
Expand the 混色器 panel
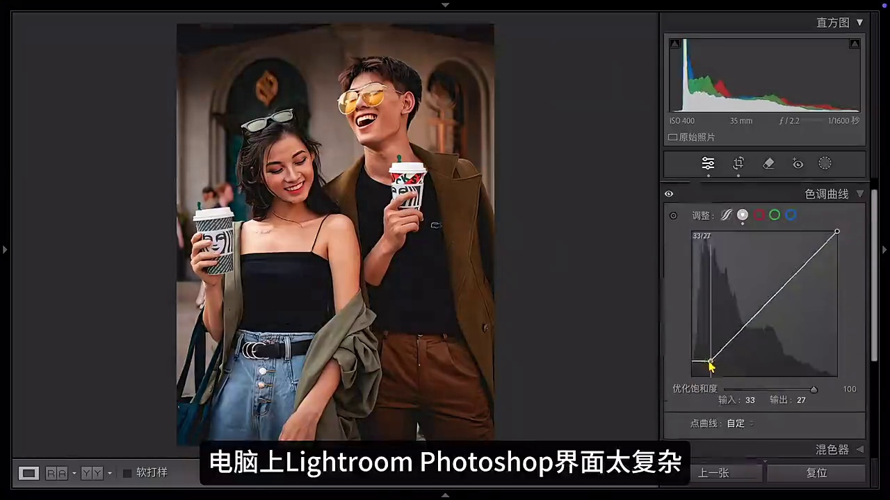[x=860, y=450]
